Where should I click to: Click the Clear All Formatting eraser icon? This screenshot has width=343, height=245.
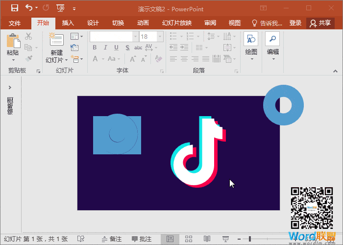click(x=158, y=59)
